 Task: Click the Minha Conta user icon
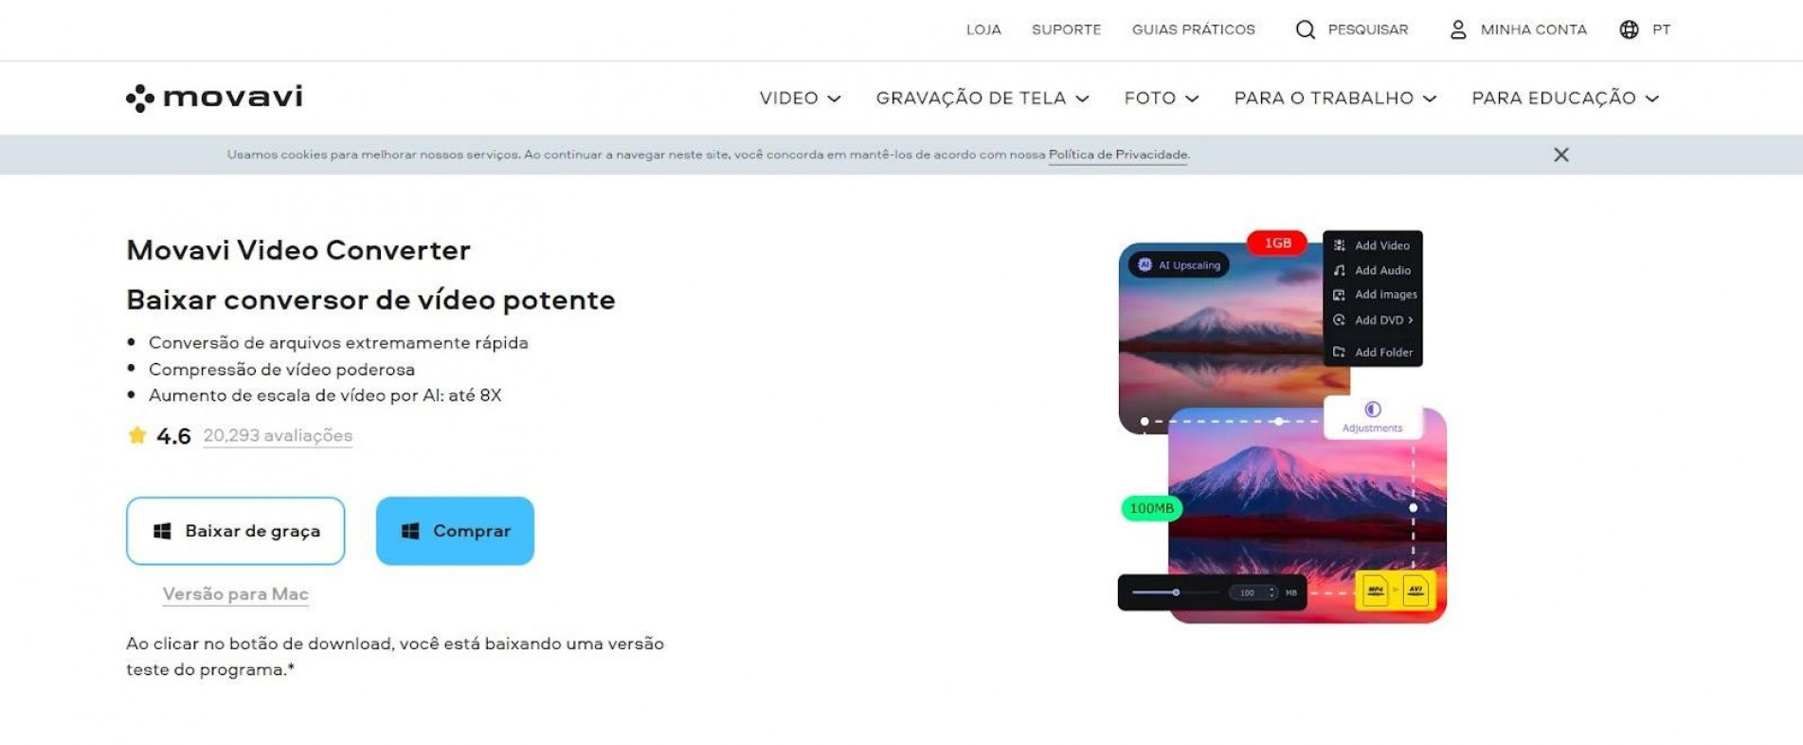[x=1457, y=29]
